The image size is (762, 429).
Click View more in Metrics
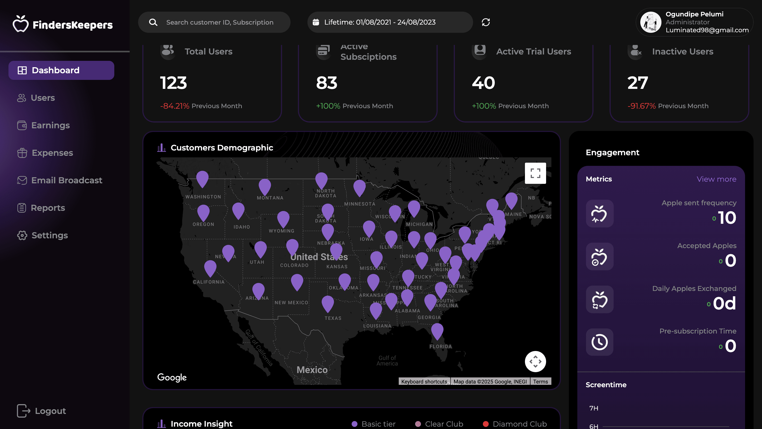click(716, 179)
